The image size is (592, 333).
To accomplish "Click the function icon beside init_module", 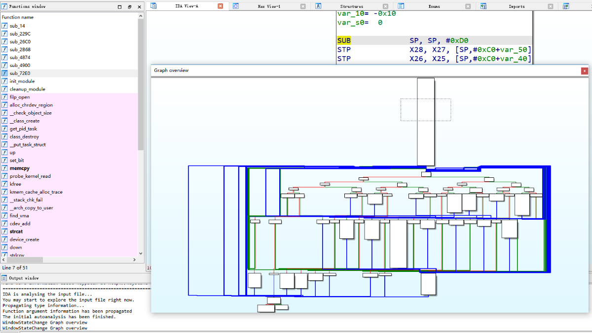I will click(x=4, y=81).
